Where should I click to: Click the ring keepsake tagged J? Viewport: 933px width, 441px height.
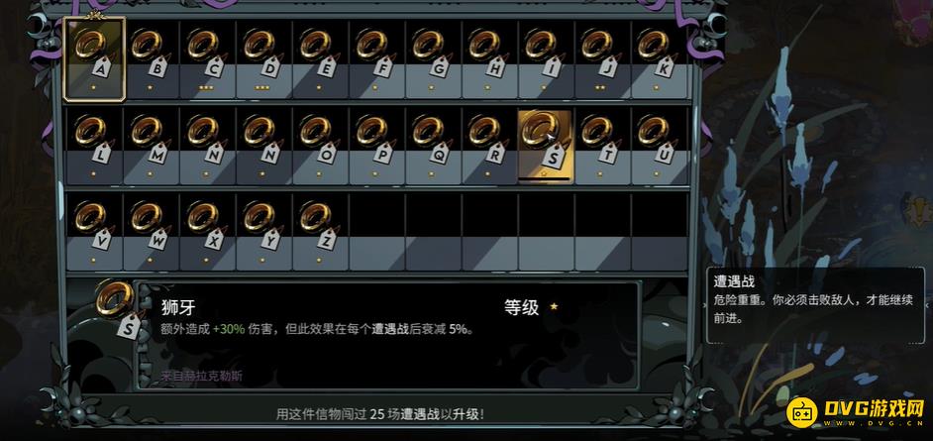(602, 59)
